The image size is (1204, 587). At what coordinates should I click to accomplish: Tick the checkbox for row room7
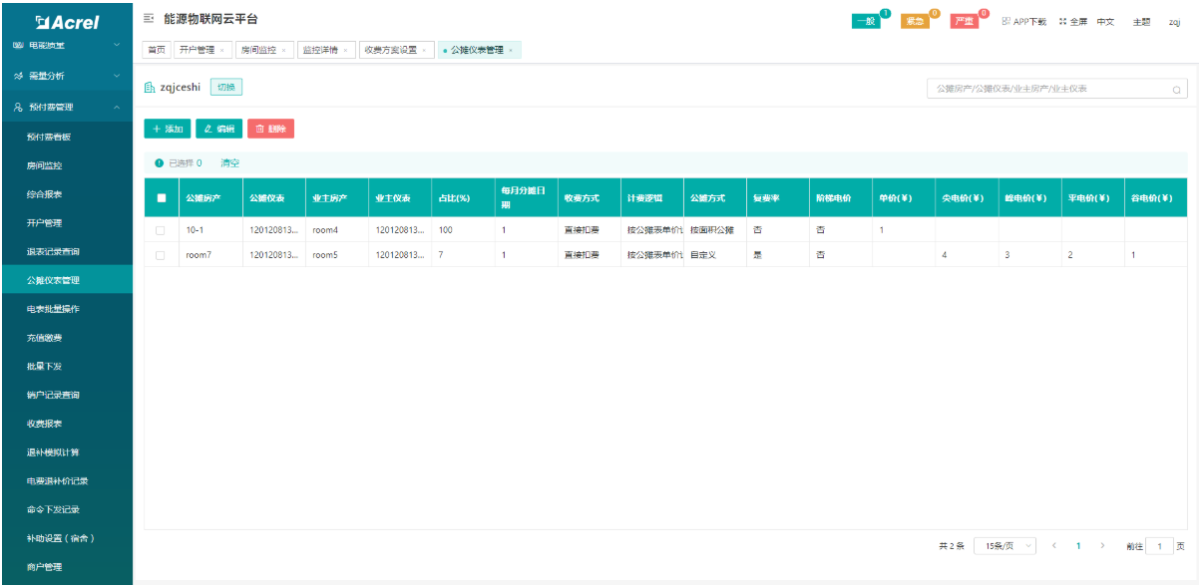coord(161,255)
